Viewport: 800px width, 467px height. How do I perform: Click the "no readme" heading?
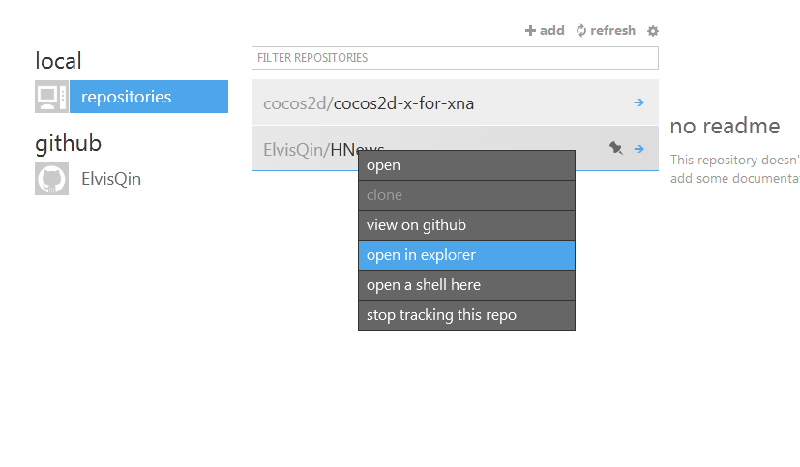pyautogui.click(x=725, y=126)
